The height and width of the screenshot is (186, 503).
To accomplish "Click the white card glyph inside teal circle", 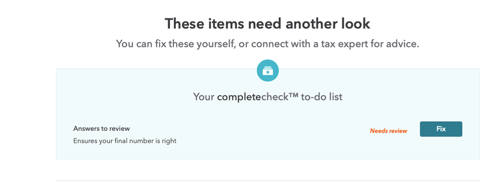I will pos(267,71).
